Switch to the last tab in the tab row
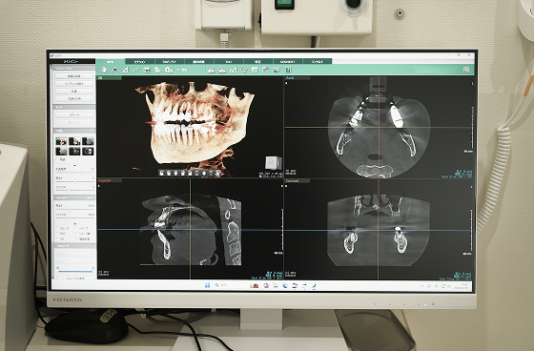The image size is (534, 351). (x=318, y=62)
